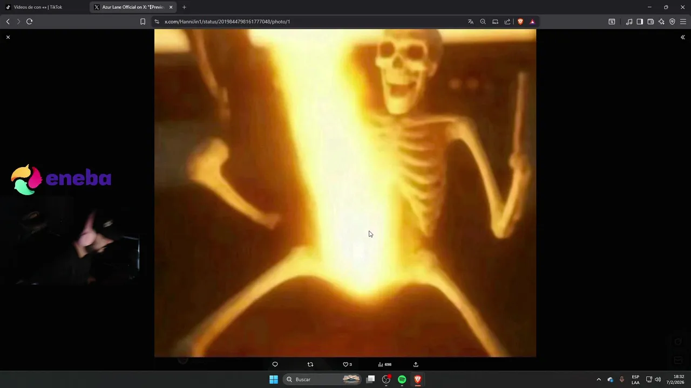Switch to the TikTok videos tab

pyautogui.click(x=44, y=7)
